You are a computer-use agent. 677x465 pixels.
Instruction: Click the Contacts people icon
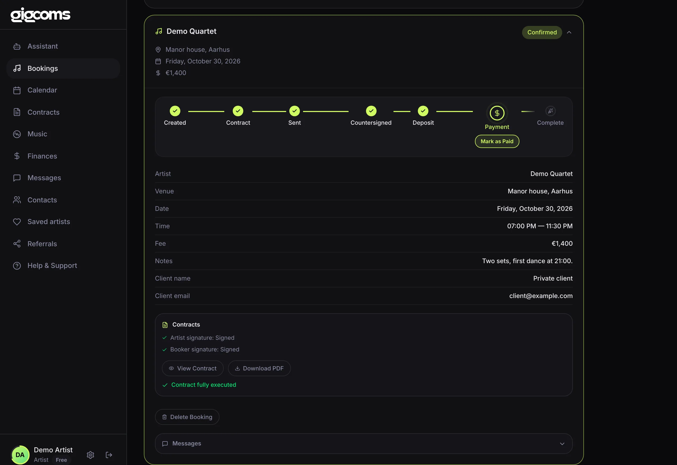[17, 200]
